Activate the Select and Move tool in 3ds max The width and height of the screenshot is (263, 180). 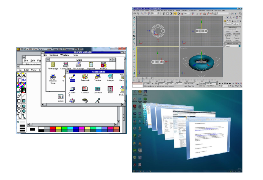(175, 14)
